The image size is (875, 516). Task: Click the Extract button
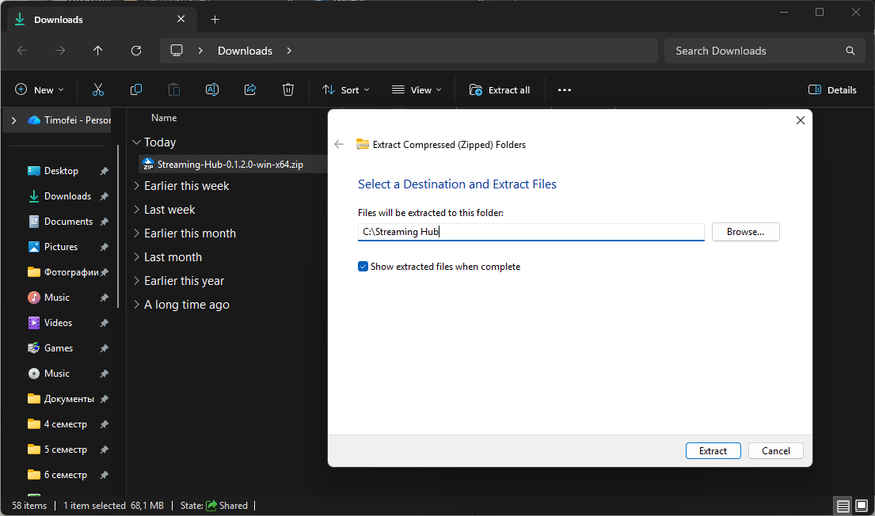point(713,451)
